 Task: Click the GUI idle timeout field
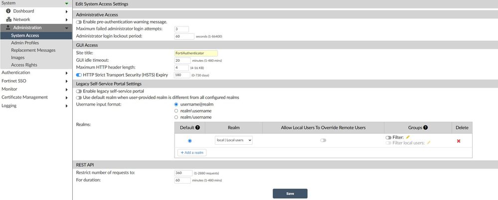(x=182, y=60)
